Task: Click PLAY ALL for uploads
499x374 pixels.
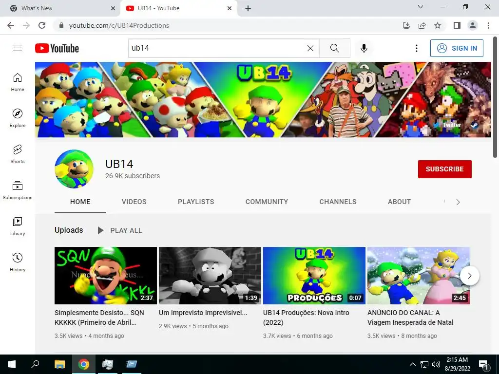Action: [120, 230]
